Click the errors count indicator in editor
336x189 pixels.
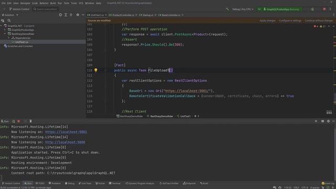(316, 26)
